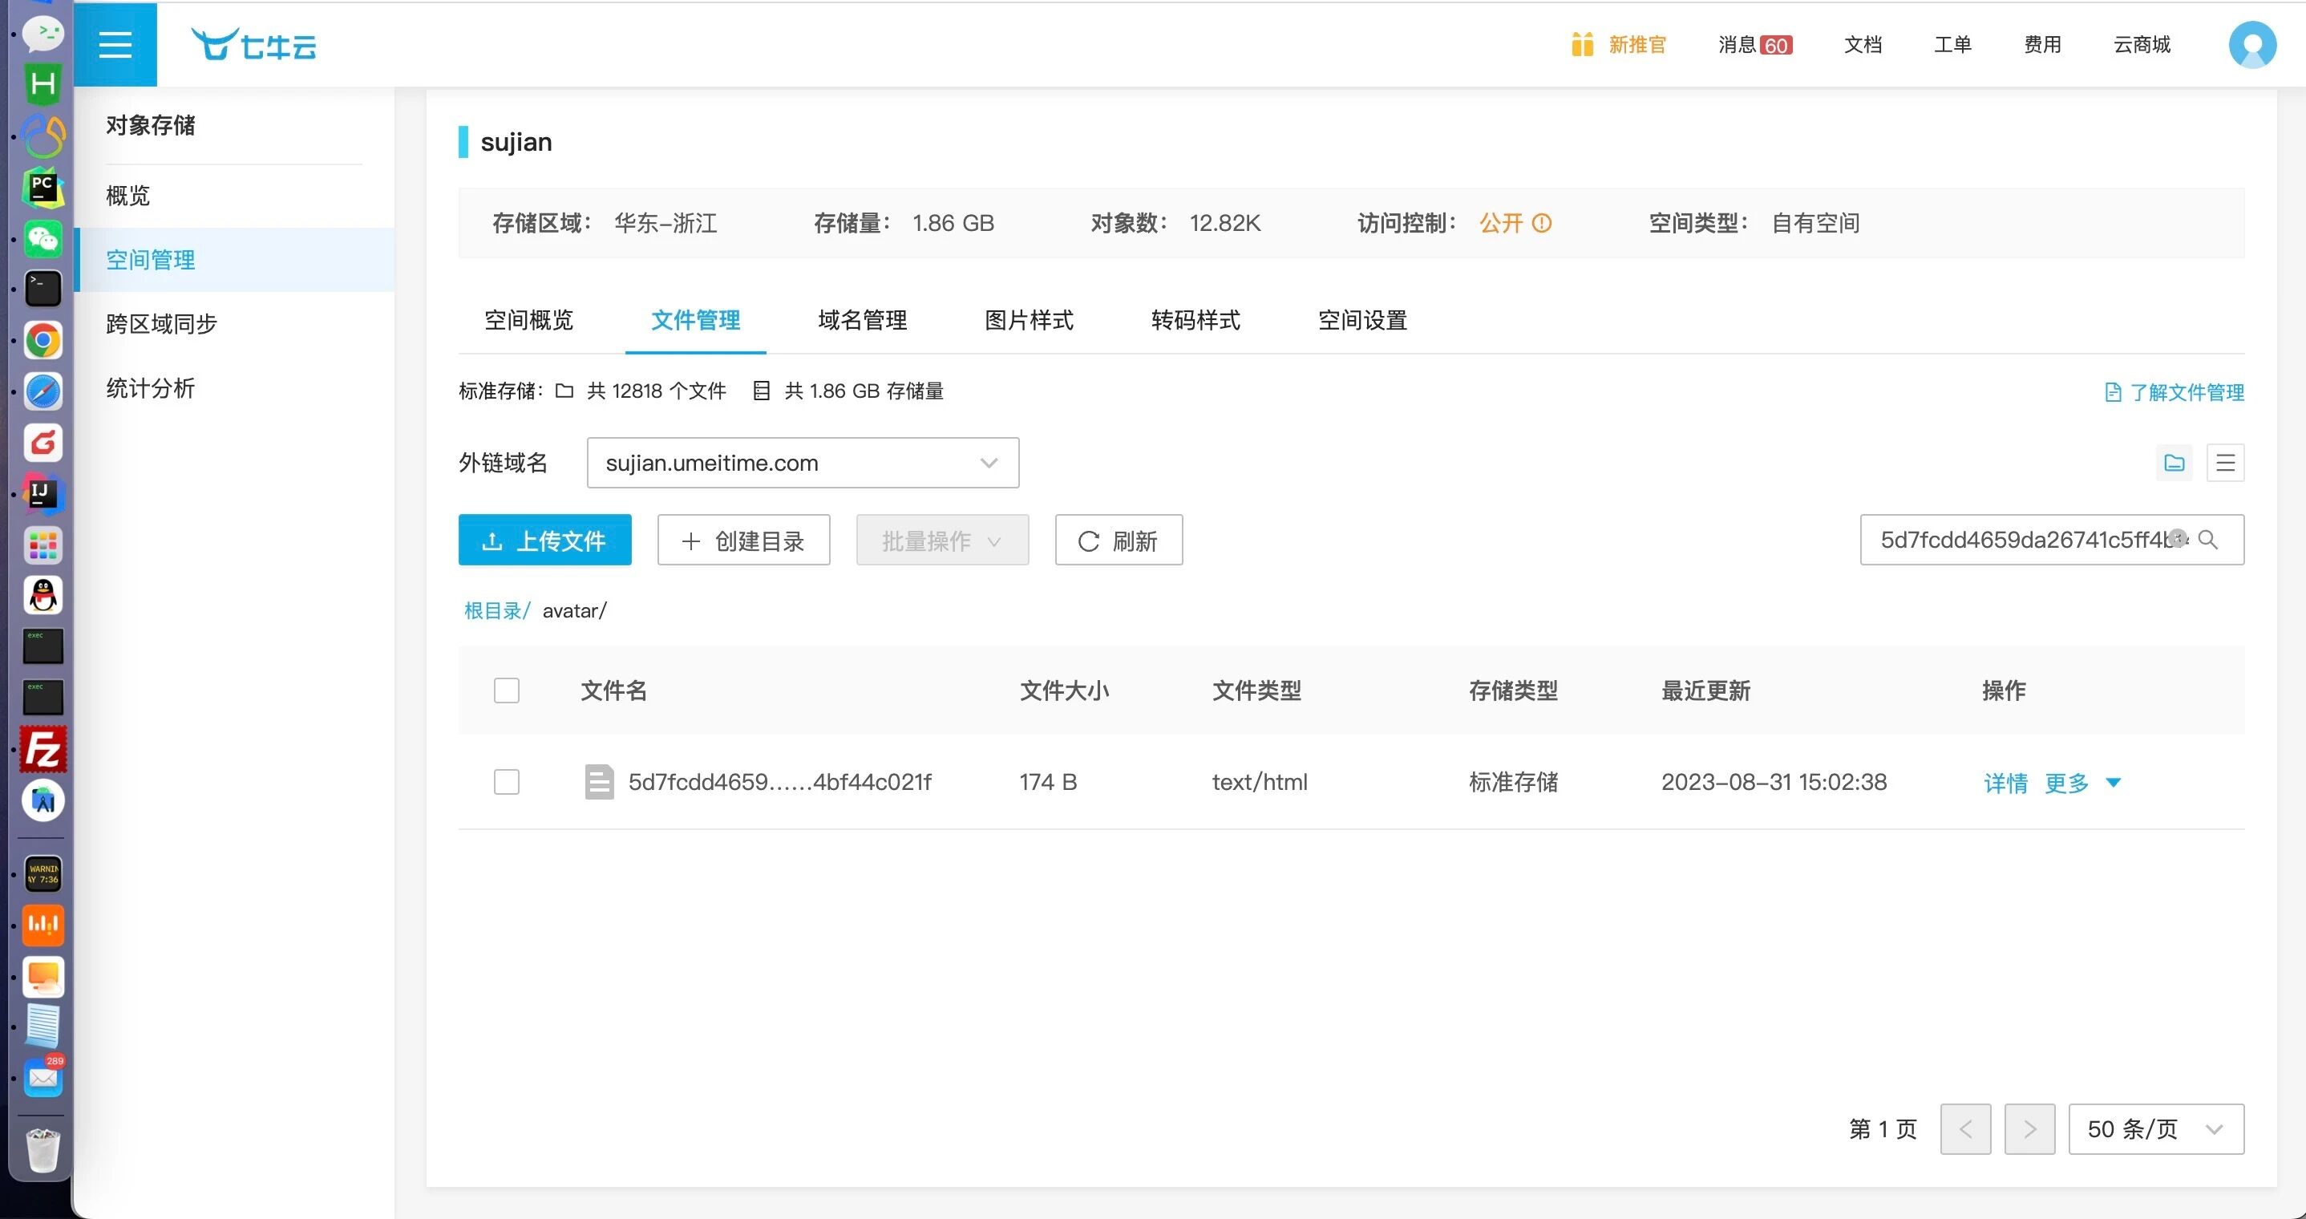Click the access control info icon
2306x1219 pixels.
[1542, 223]
